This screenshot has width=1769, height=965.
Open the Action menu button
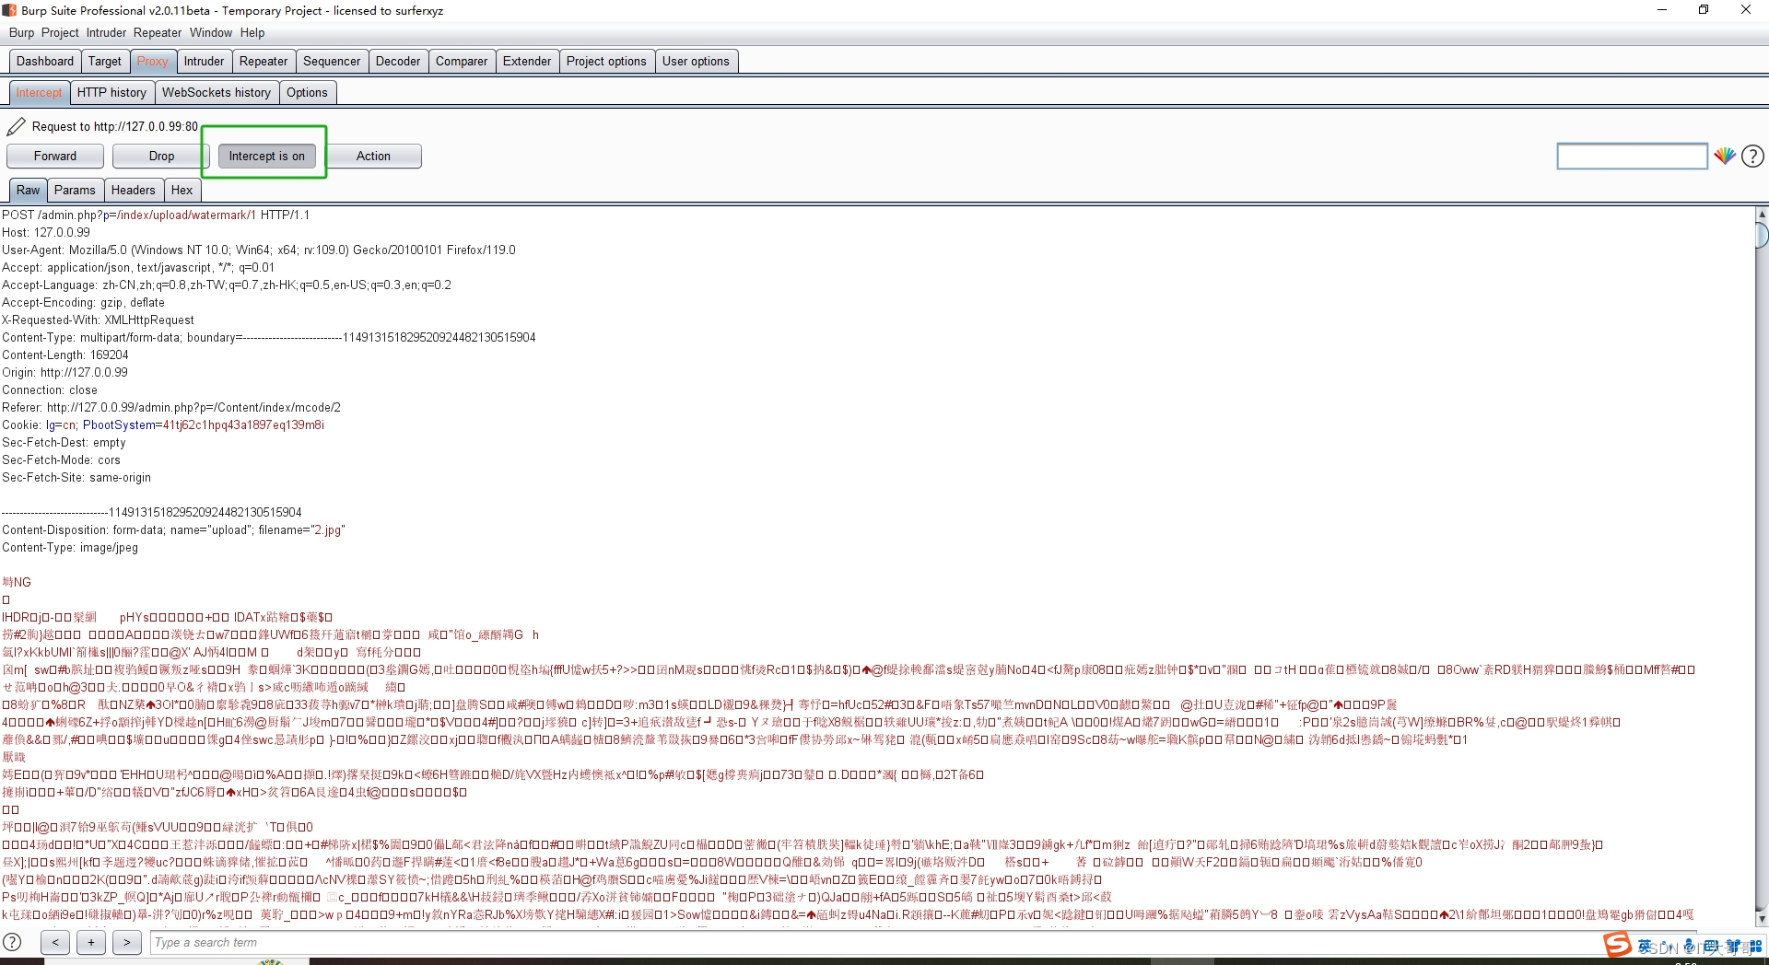tap(373, 156)
